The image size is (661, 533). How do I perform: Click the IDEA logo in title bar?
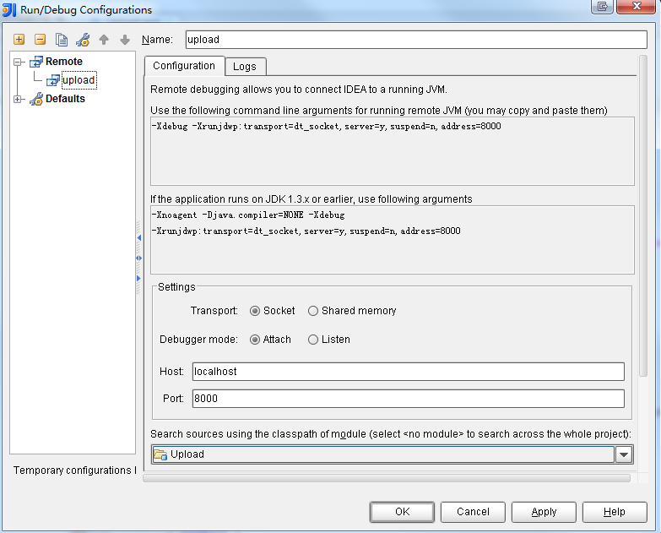click(8, 10)
